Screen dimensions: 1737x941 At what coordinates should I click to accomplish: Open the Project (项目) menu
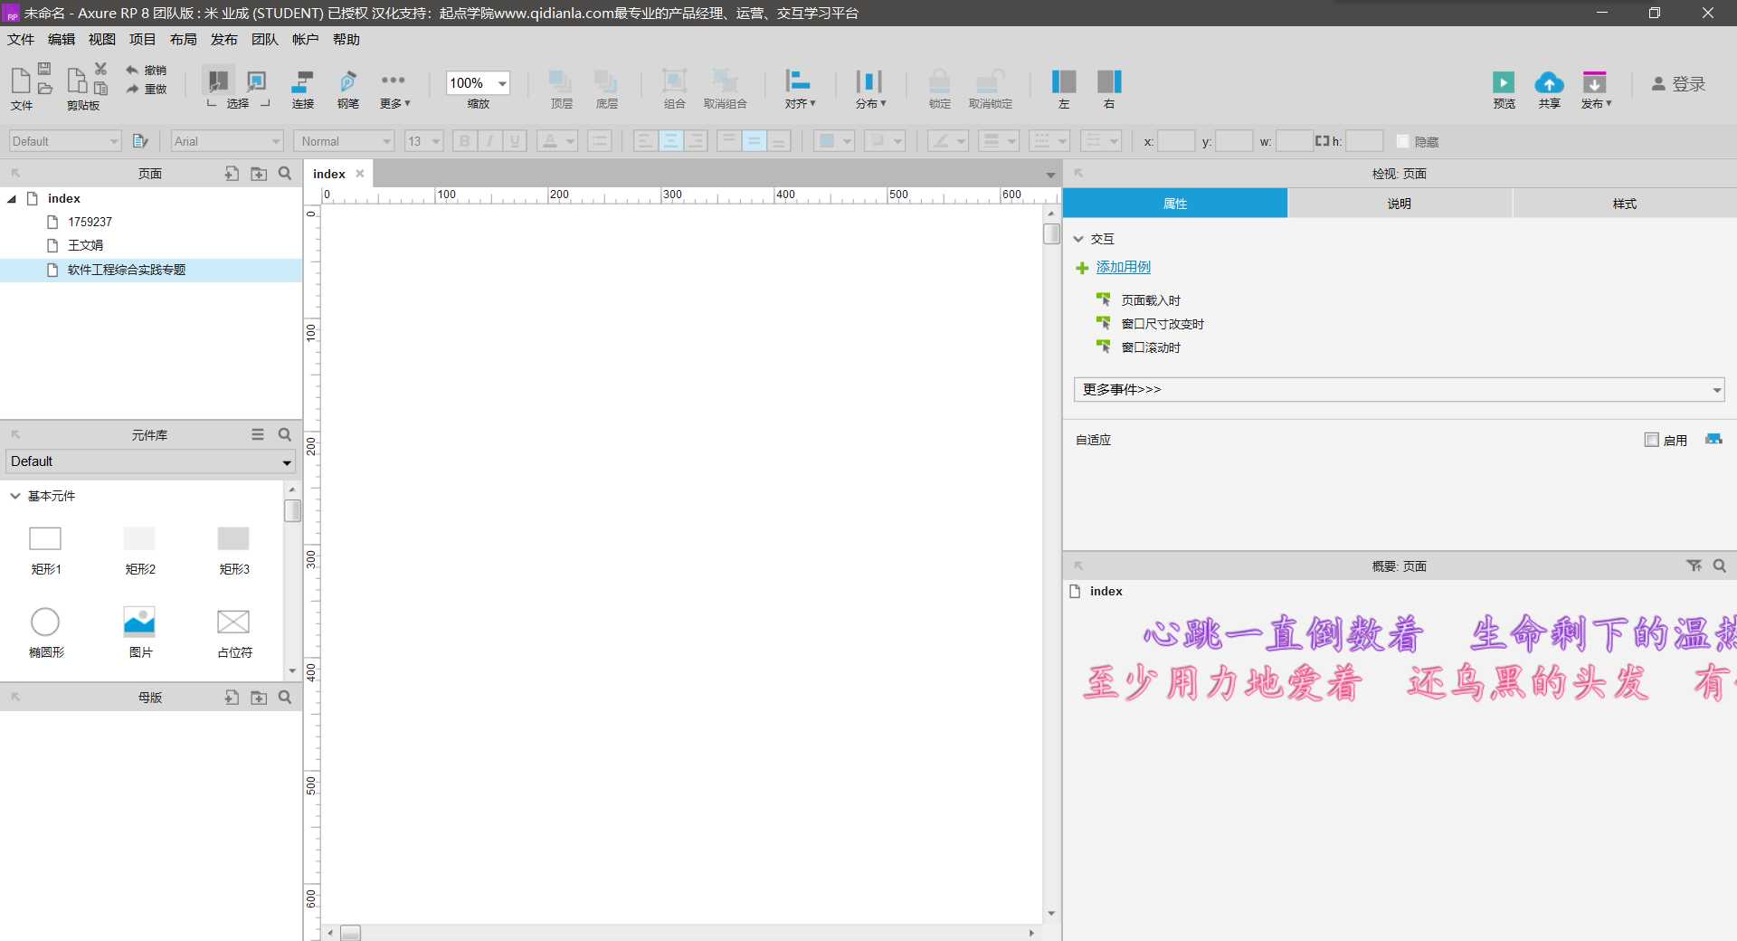pos(143,40)
